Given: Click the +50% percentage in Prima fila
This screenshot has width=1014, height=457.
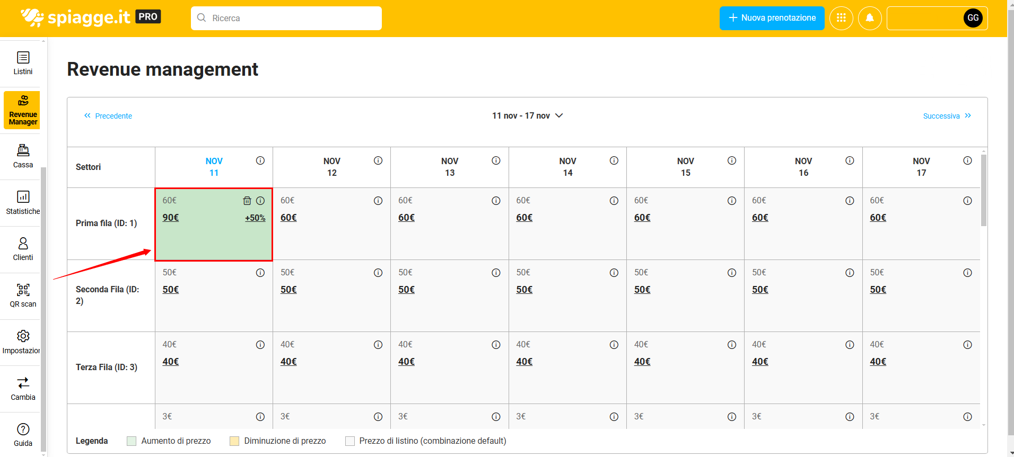Looking at the screenshot, I should tap(255, 218).
